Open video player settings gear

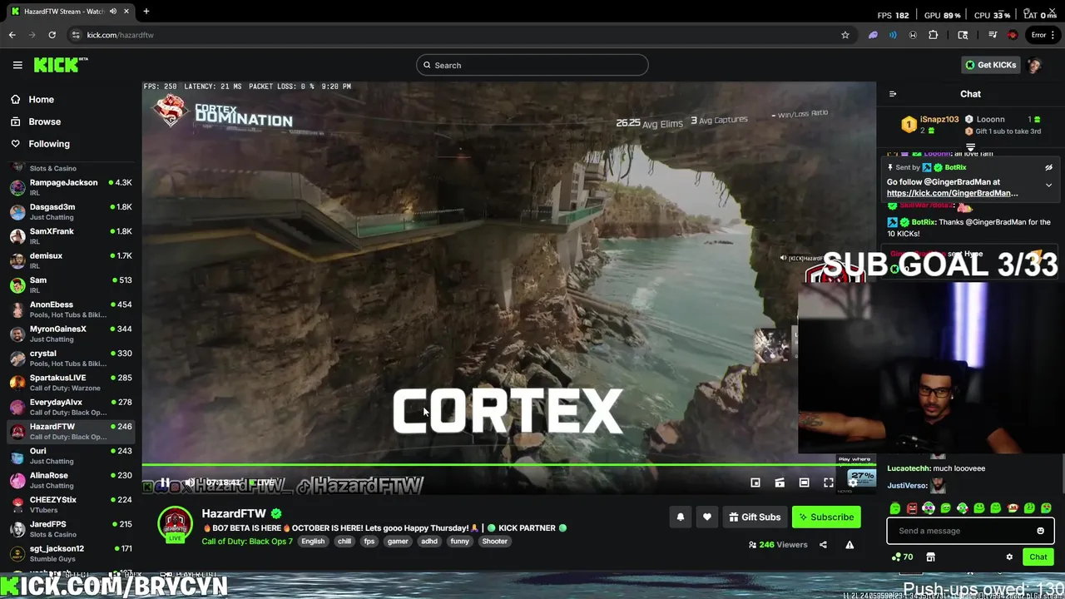(x=853, y=483)
